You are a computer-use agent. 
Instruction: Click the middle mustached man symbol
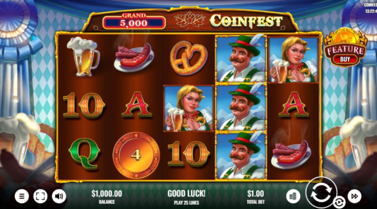pyautogui.click(x=241, y=107)
